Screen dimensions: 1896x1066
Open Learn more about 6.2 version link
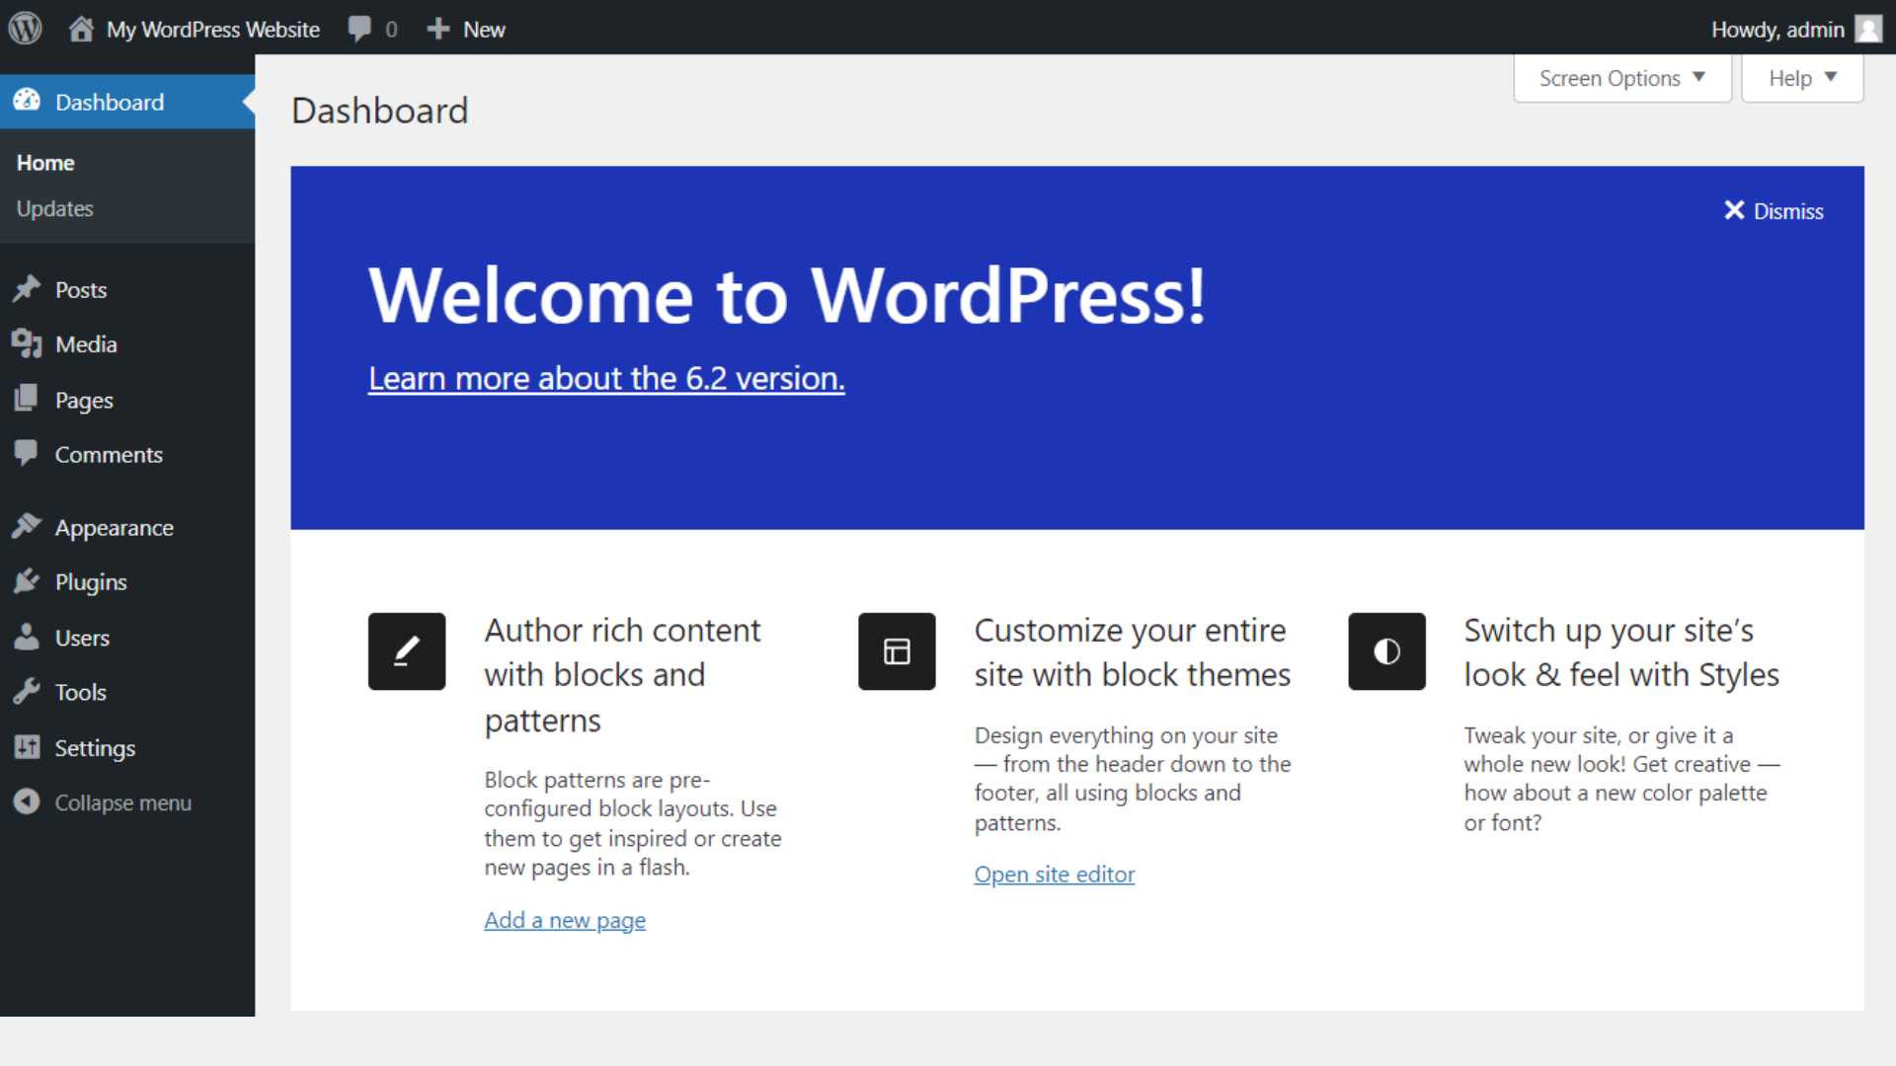point(606,379)
